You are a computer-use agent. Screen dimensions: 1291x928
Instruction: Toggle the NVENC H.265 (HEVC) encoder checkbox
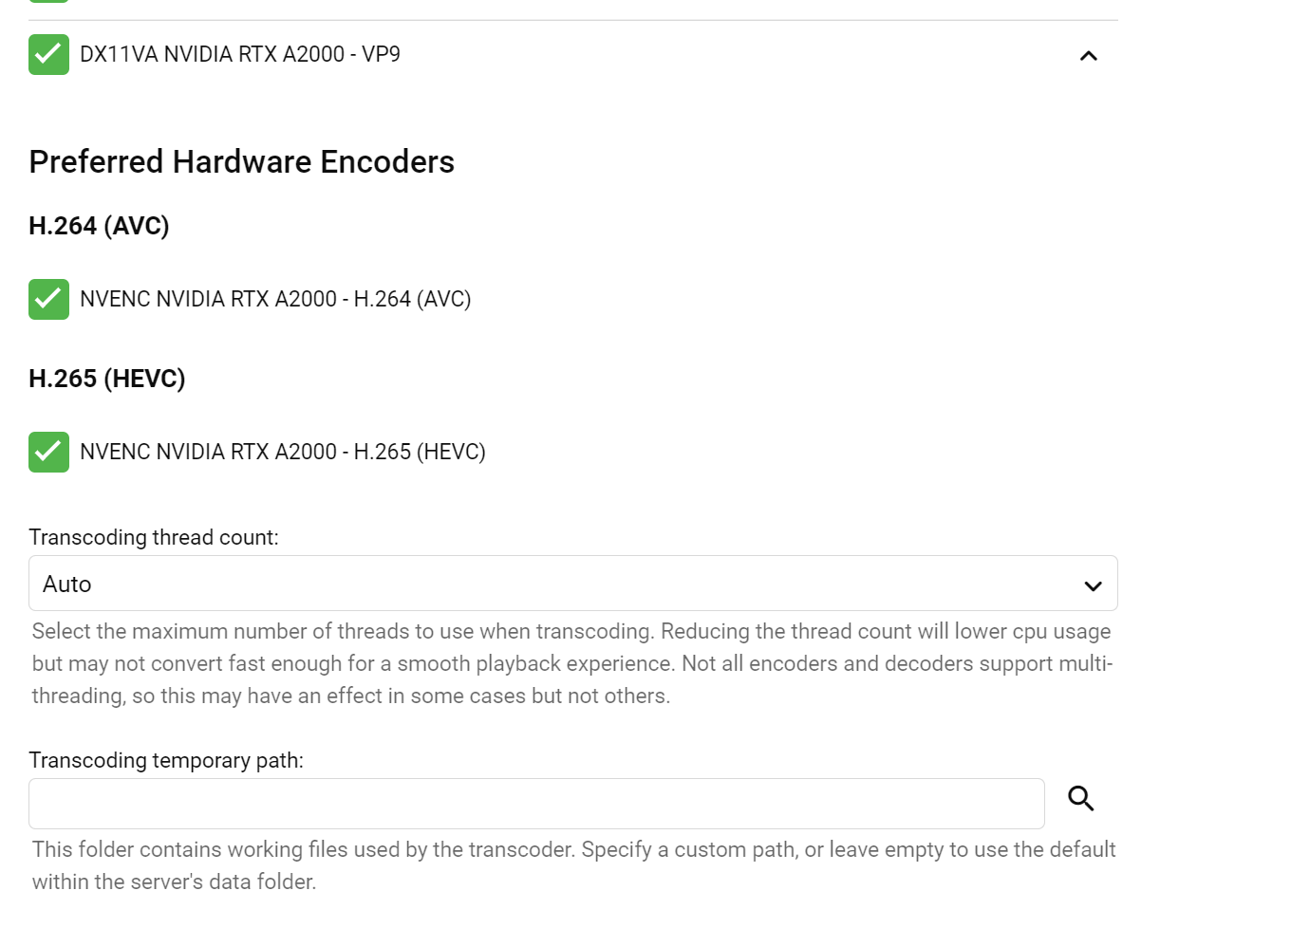coord(48,452)
